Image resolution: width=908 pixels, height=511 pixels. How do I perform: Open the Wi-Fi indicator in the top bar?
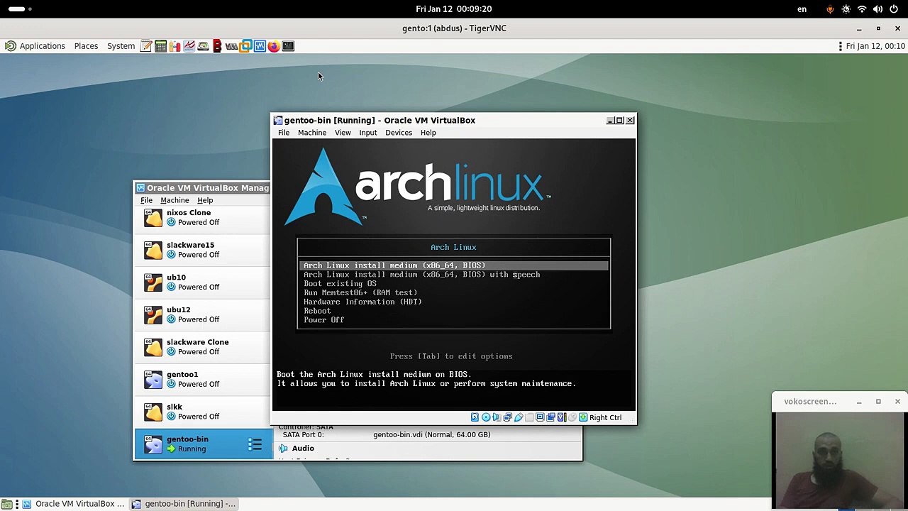point(862,9)
